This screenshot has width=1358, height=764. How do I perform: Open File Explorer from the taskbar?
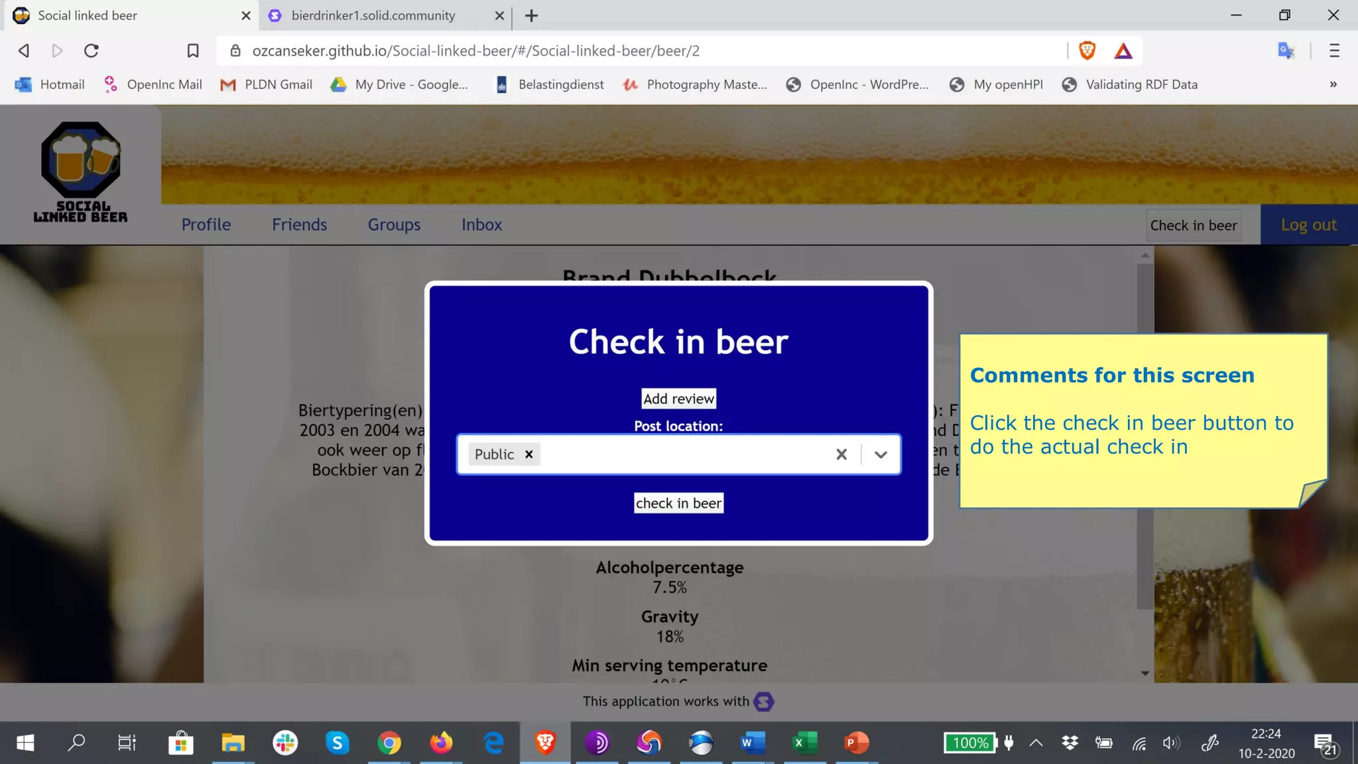point(233,743)
